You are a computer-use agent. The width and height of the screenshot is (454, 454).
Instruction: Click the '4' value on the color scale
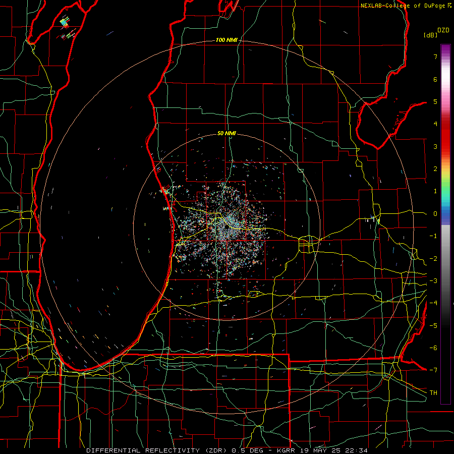tap(435, 124)
